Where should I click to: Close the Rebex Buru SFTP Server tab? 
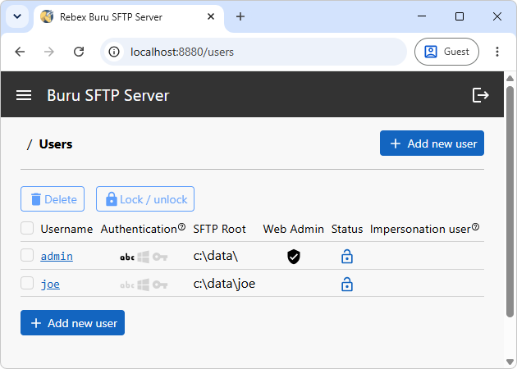click(211, 16)
